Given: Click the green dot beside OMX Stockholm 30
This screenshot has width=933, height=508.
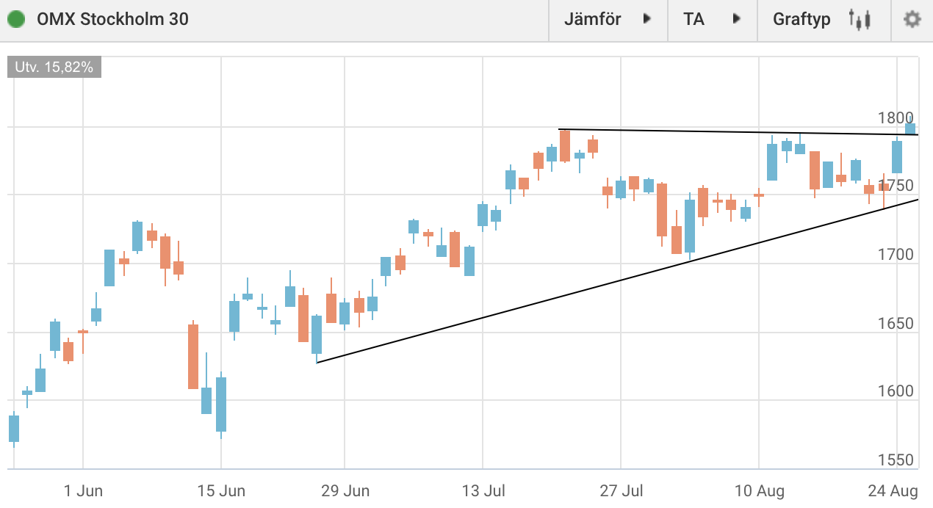Looking at the screenshot, I should [16, 20].
